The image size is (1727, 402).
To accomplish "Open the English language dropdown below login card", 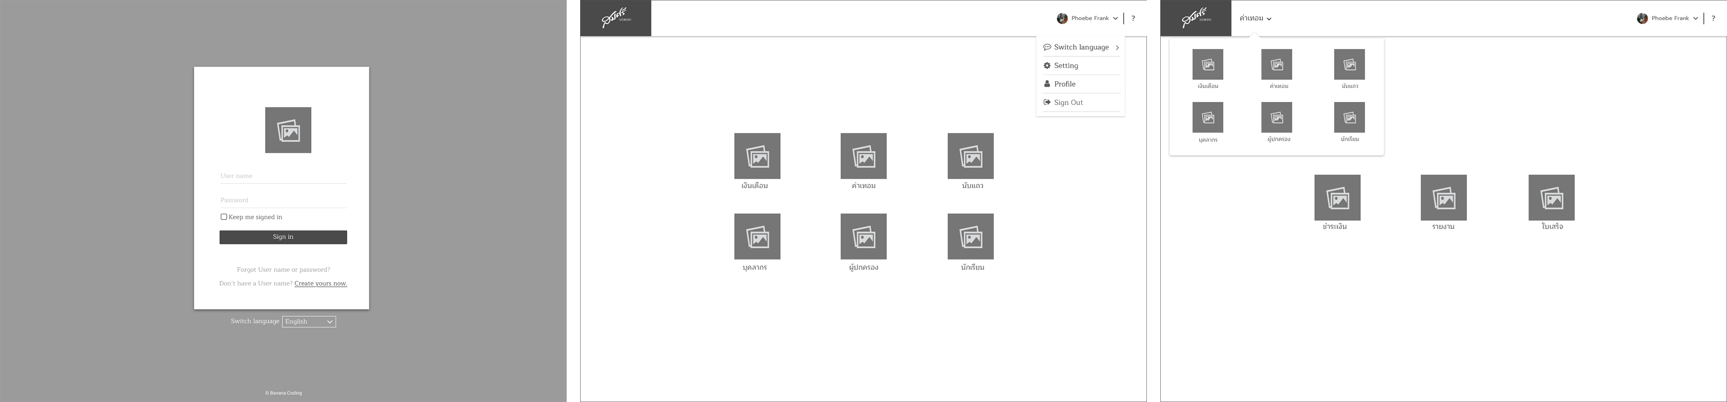I will click(x=309, y=322).
